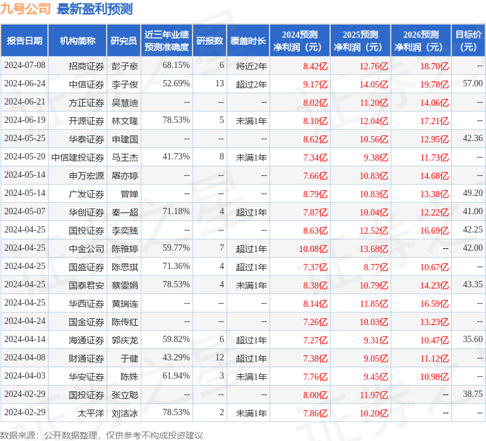Click accuracy value 68.15%
This screenshot has height=441, width=486.
pyautogui.click(x=176, y=66)
